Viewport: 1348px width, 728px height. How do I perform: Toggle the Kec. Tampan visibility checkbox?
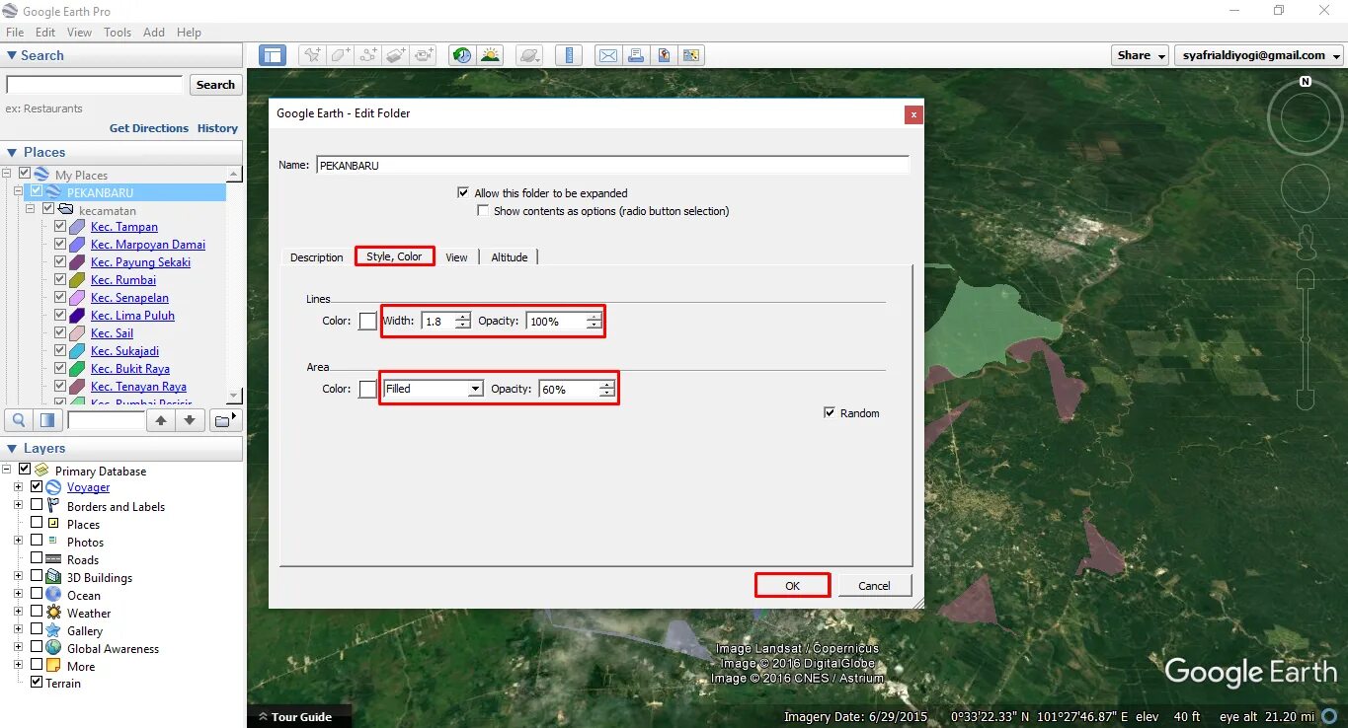60,227
